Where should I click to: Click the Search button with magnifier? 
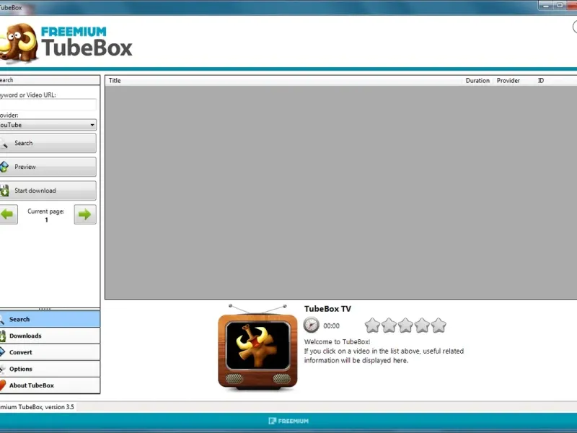[48, 143]
